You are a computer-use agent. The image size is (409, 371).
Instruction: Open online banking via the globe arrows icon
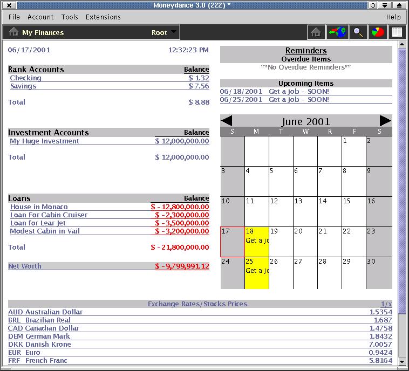point(337,32)
